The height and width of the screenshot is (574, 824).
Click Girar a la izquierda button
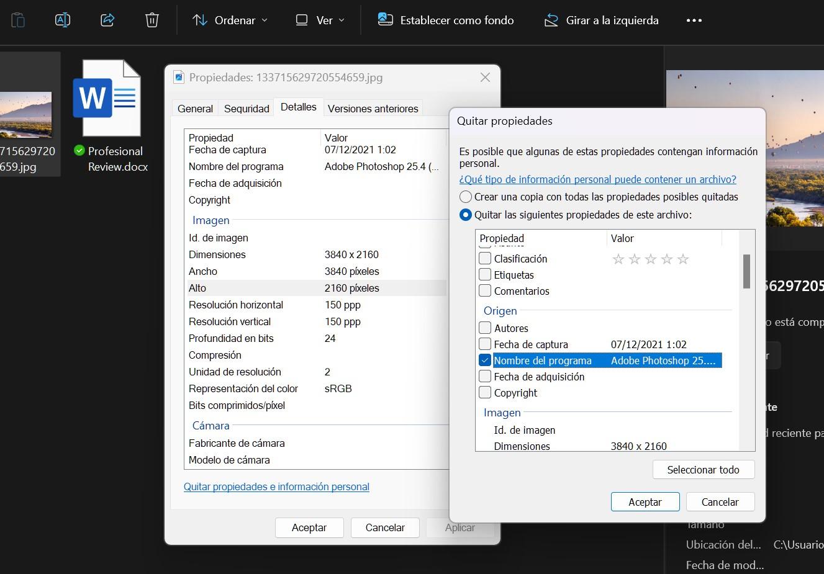tap(601, 20)
